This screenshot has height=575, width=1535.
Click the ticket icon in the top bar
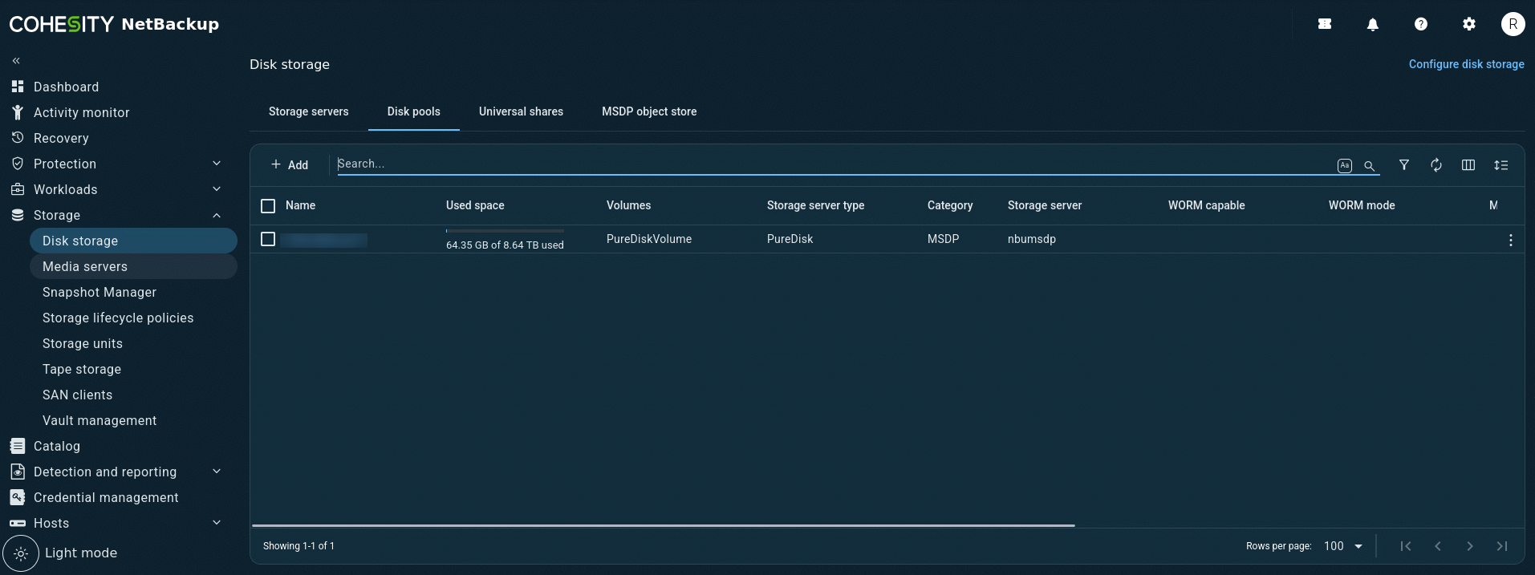tap(1325, 24)
